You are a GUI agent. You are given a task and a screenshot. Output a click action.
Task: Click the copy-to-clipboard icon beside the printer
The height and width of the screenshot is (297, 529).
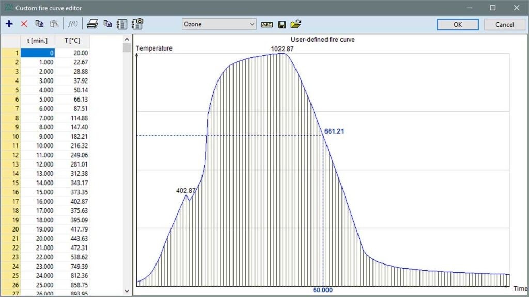pos(107,24)
